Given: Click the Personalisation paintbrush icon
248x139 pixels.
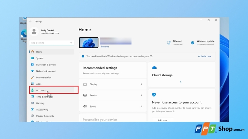Looking at the screenshot, I should pyautogui.click(x=33, y=78).
